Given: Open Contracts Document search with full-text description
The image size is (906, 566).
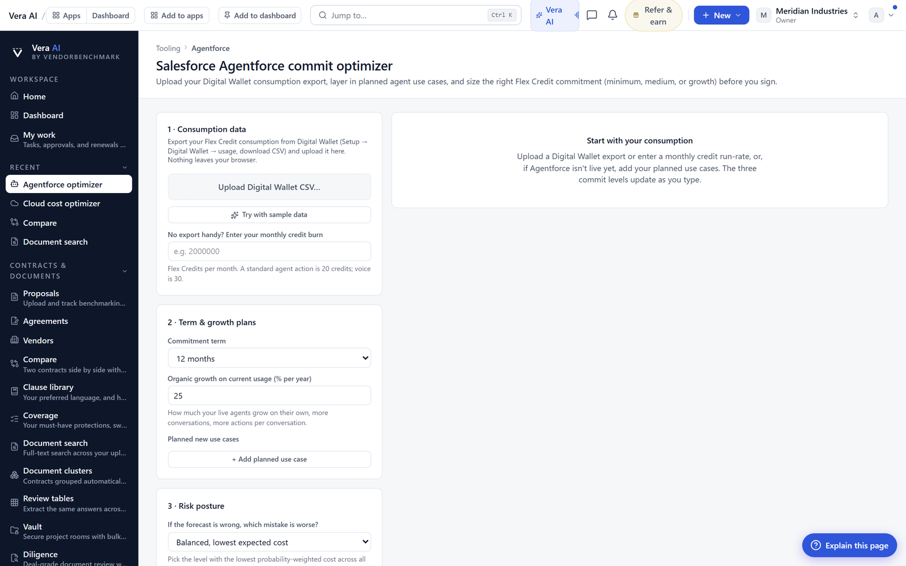Looking at the screenshot, I should pos(69,448).
